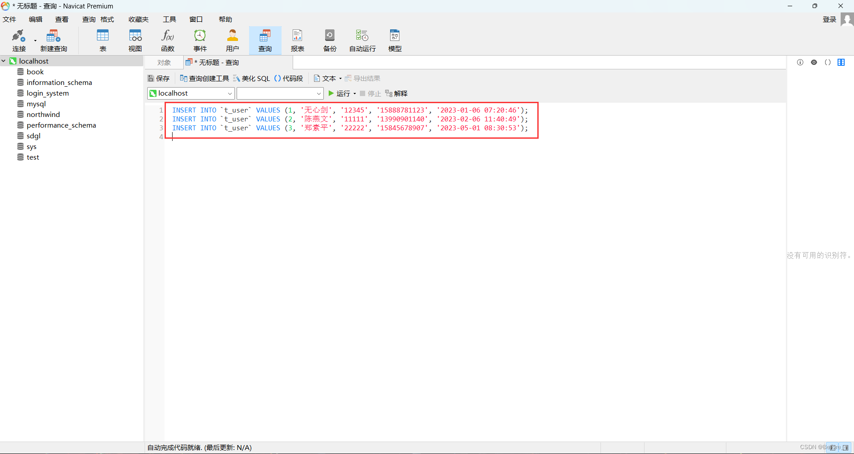Open the 工具 menu
This screenshot has width=854, height=454.
coord(169,19)
